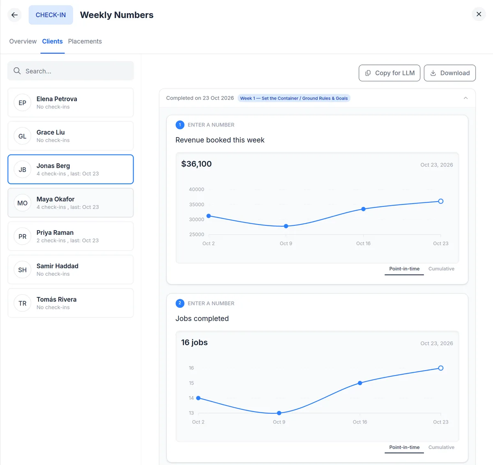
Task: Click the Oct 23 open point on revenue chart
Action: coord(441,201)
